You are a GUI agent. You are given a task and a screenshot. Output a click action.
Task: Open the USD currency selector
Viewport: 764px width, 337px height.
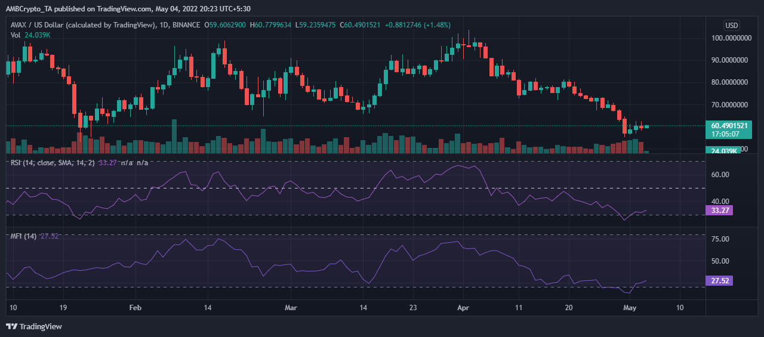coord(731,26)
